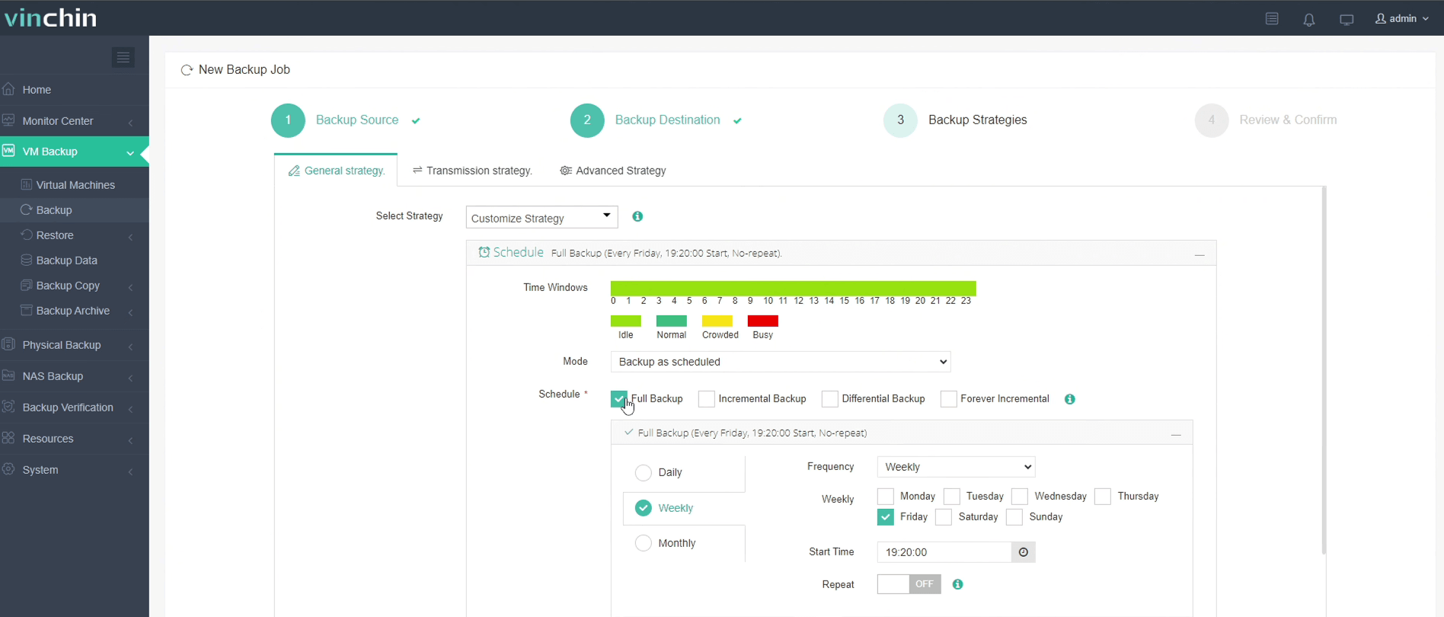
Task: Click step 2 Backup Destination circle
Action: click(x=587, y=120)
